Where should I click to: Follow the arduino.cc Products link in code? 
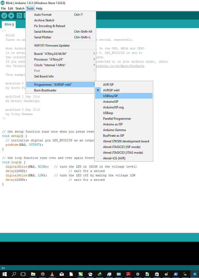pos(120,66)
